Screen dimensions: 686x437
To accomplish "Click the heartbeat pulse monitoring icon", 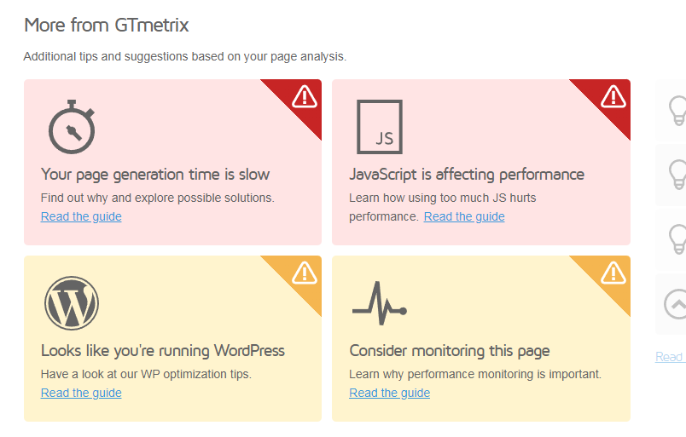I will pos(380,303).
